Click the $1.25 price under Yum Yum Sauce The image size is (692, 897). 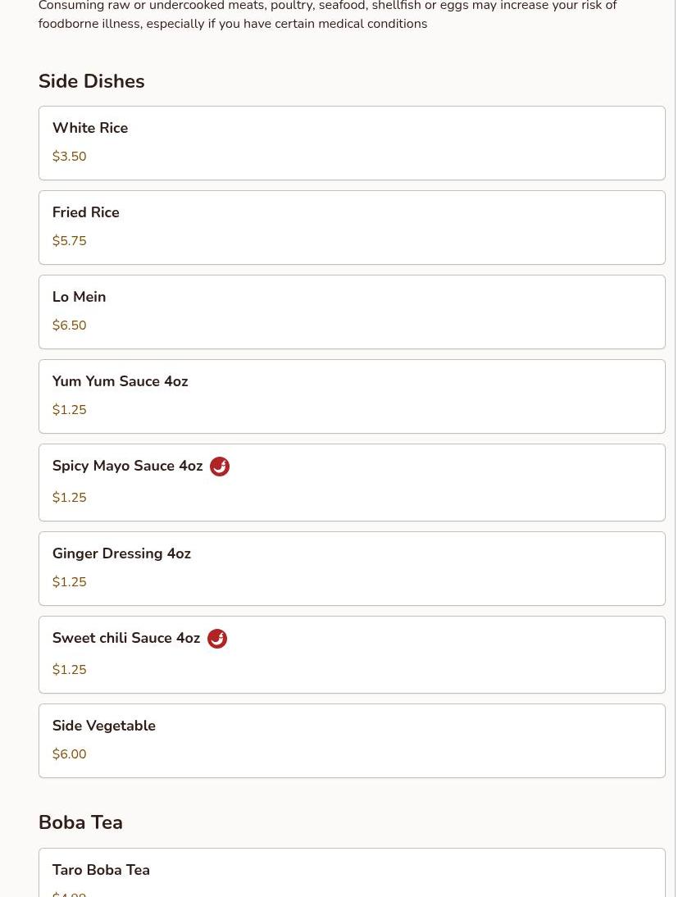click(69, 410)
